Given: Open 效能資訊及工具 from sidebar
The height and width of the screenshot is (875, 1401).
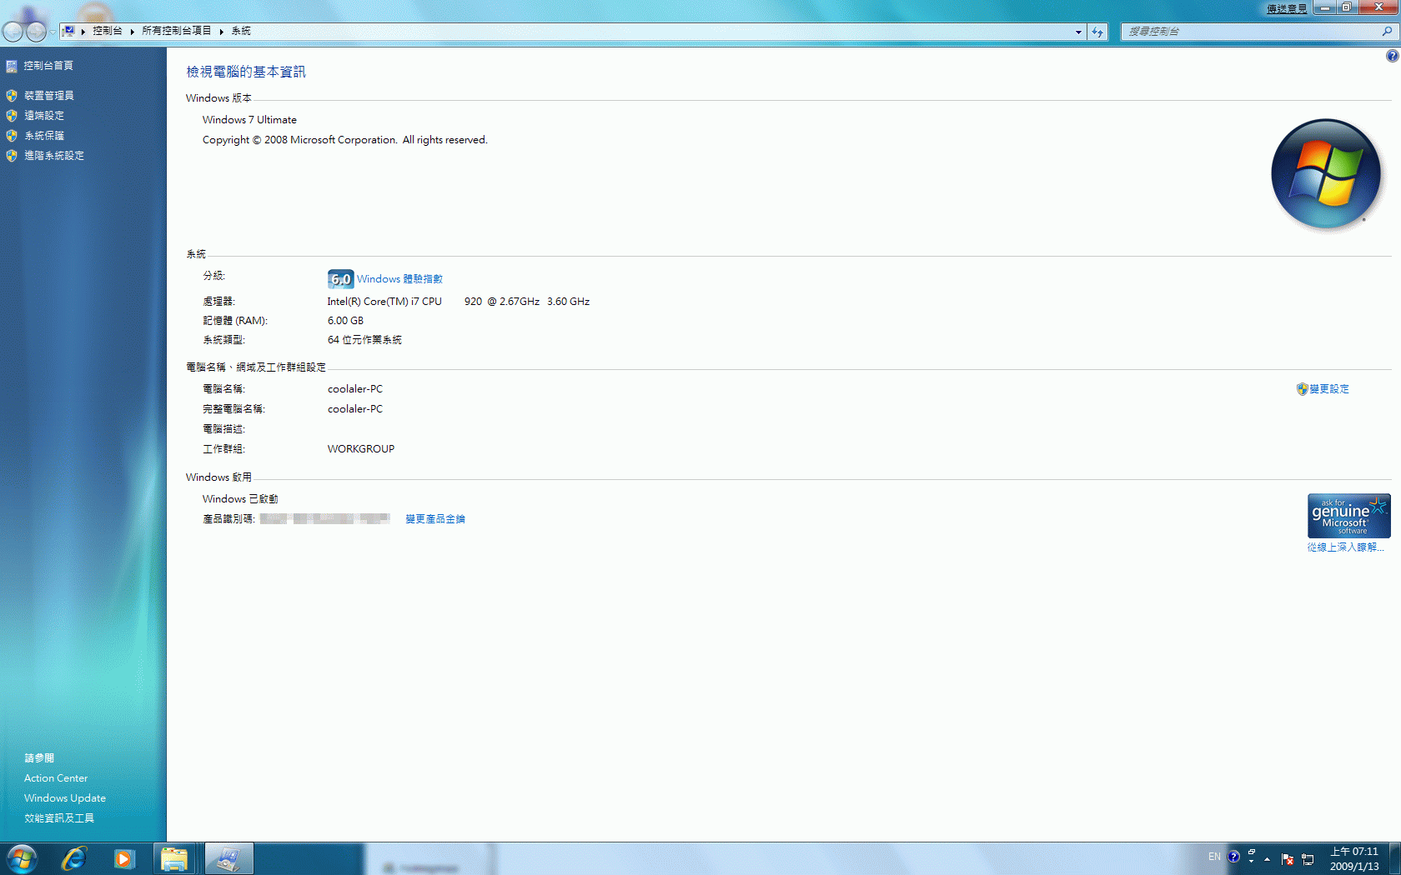Looking at the screenshot, I should click(58, 818).
